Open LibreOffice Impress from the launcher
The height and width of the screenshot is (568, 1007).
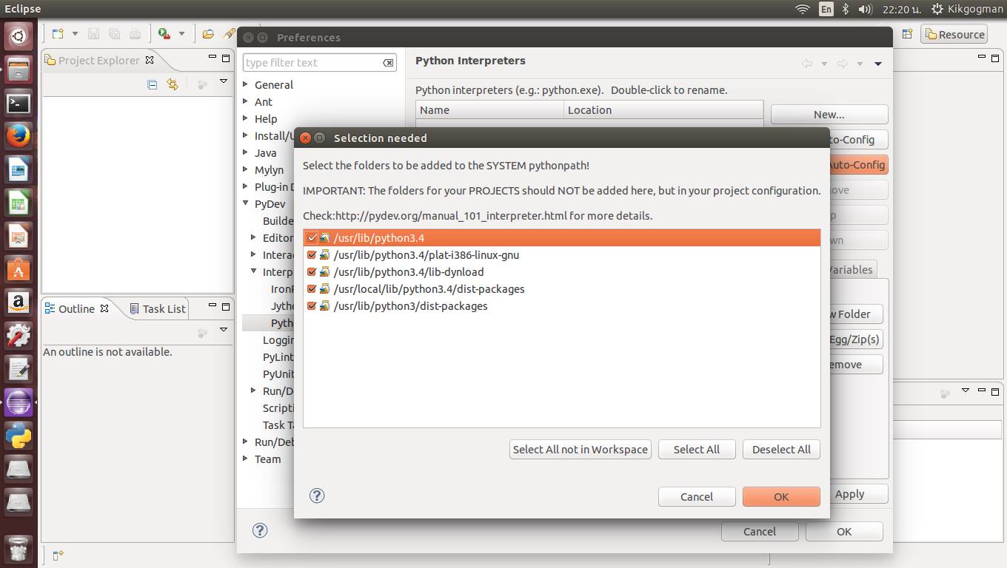tap(19, 237)
